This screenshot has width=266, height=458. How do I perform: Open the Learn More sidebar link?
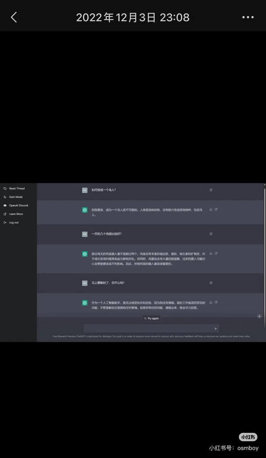pyautogui.click(x=13, y=214)
